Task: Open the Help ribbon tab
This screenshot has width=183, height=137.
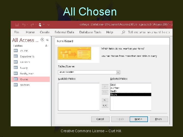Action: point(110,32)
